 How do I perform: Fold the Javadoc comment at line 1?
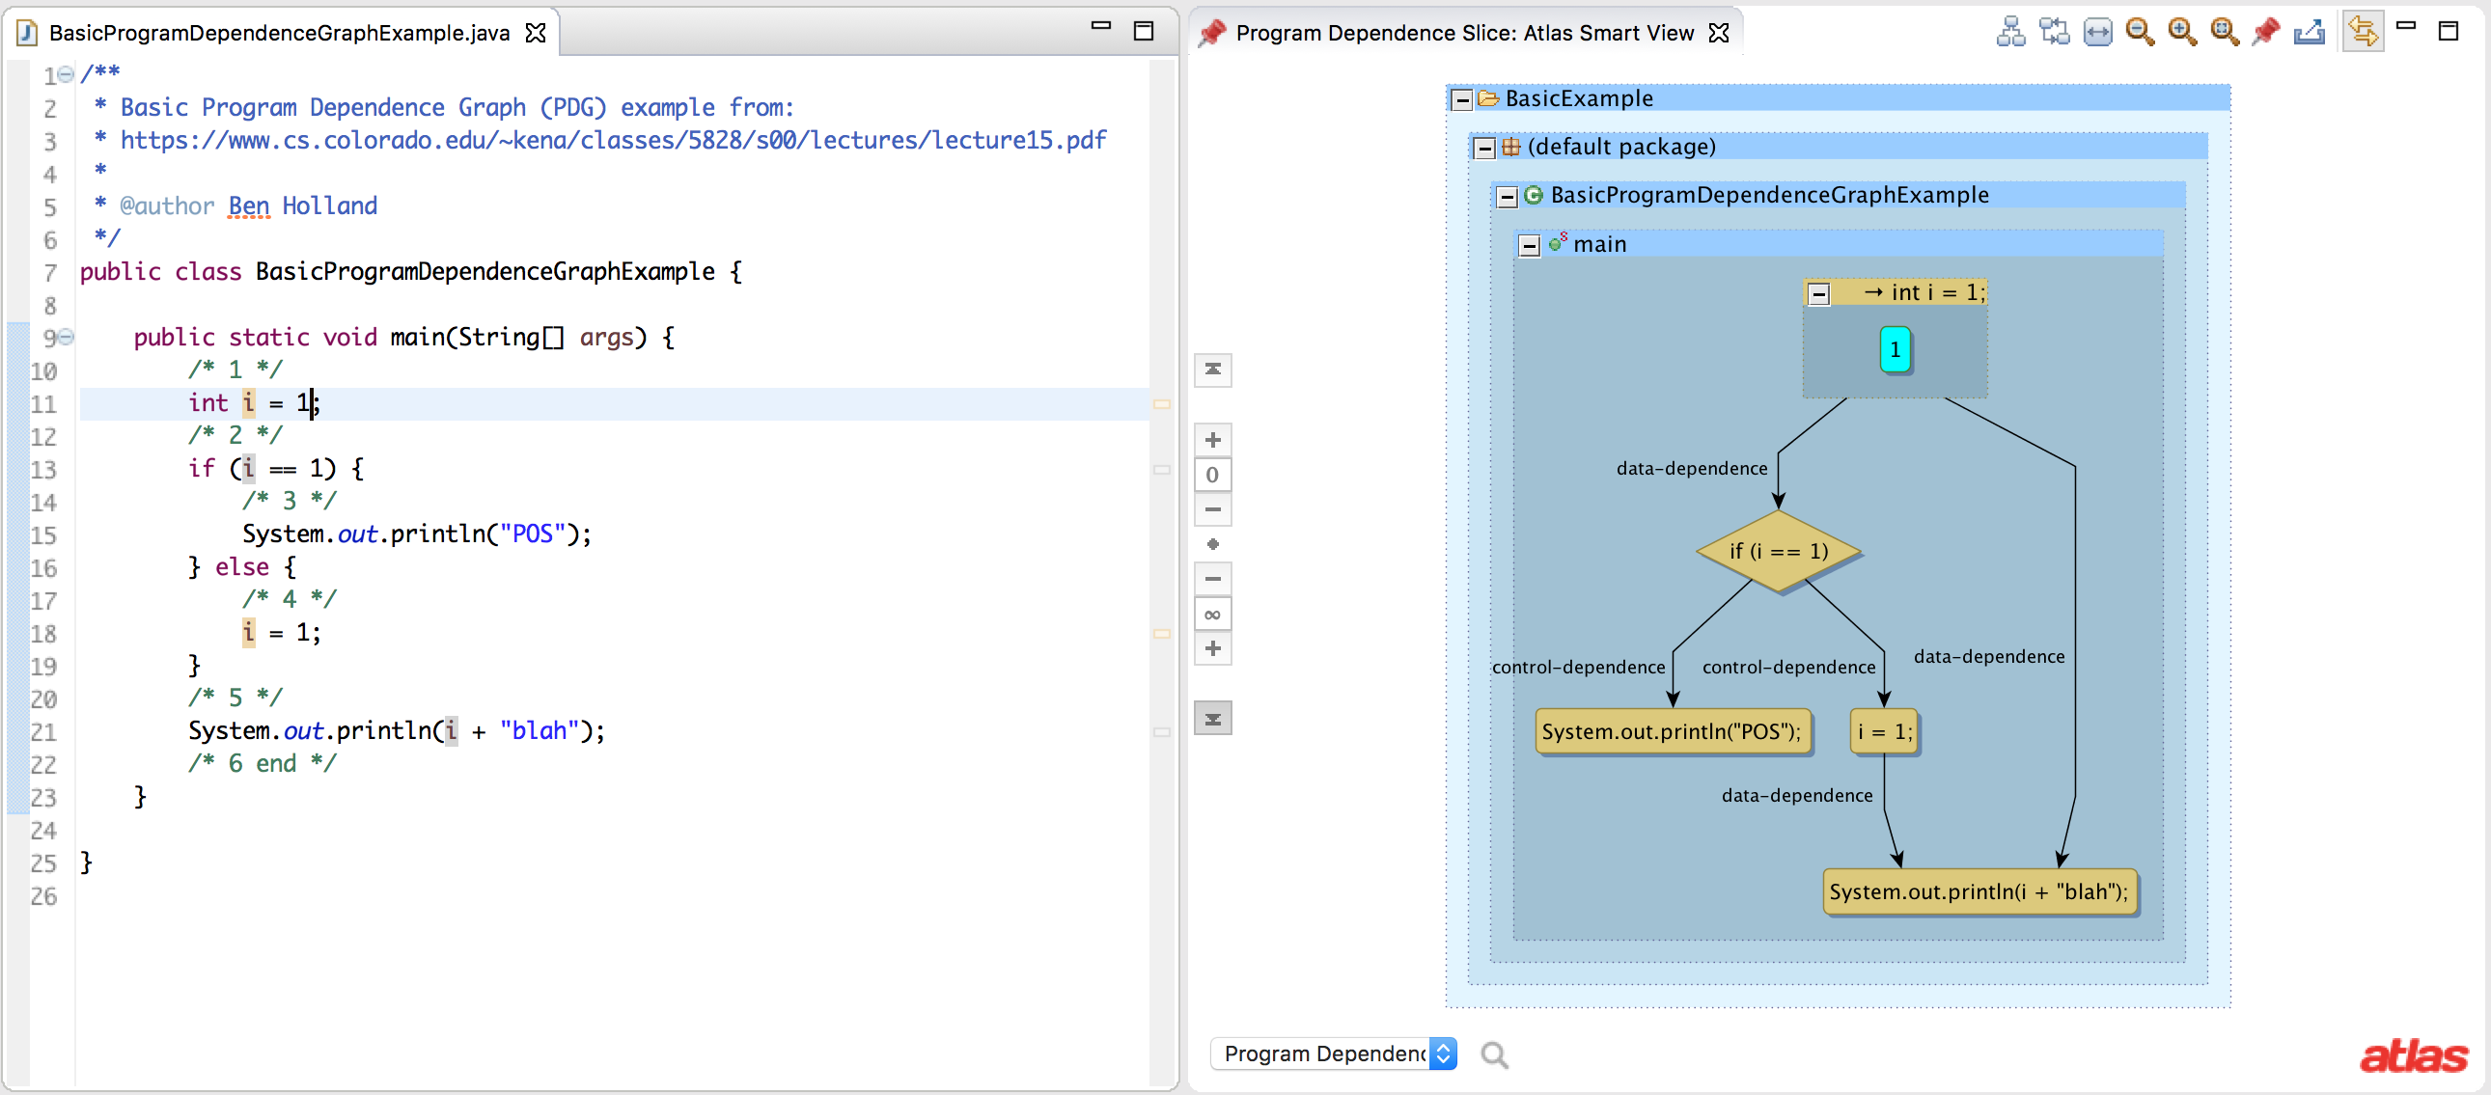coord(66,74)
